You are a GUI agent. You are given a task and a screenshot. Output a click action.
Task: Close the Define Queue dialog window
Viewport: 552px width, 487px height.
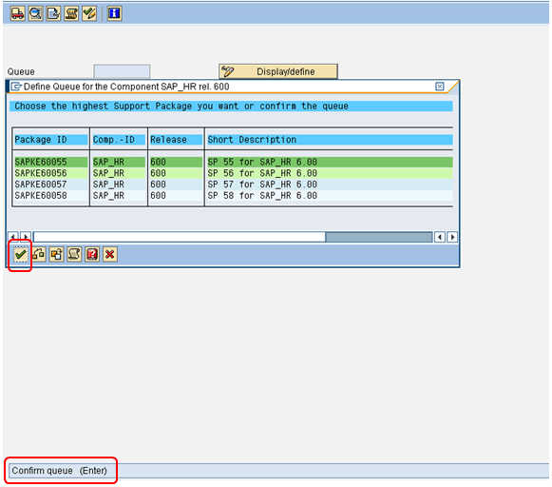tap(440, 87)
